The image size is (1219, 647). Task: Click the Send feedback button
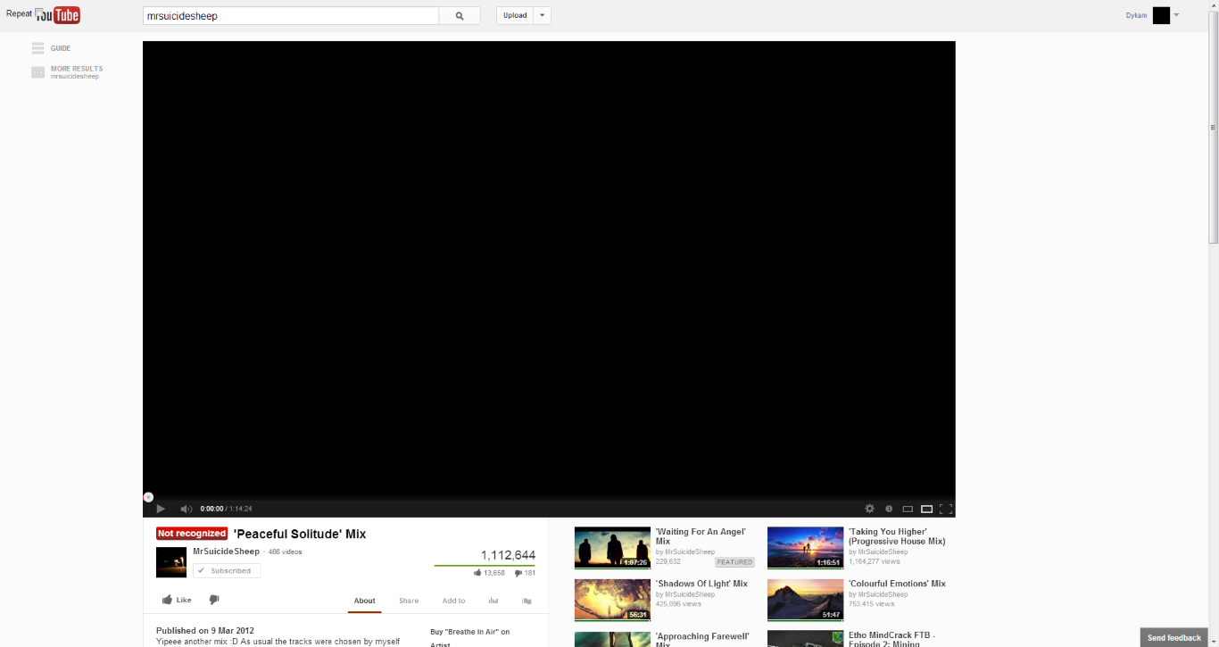point(1173,637)
